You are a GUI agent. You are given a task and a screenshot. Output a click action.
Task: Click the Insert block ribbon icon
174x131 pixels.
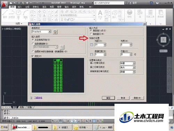114,14
